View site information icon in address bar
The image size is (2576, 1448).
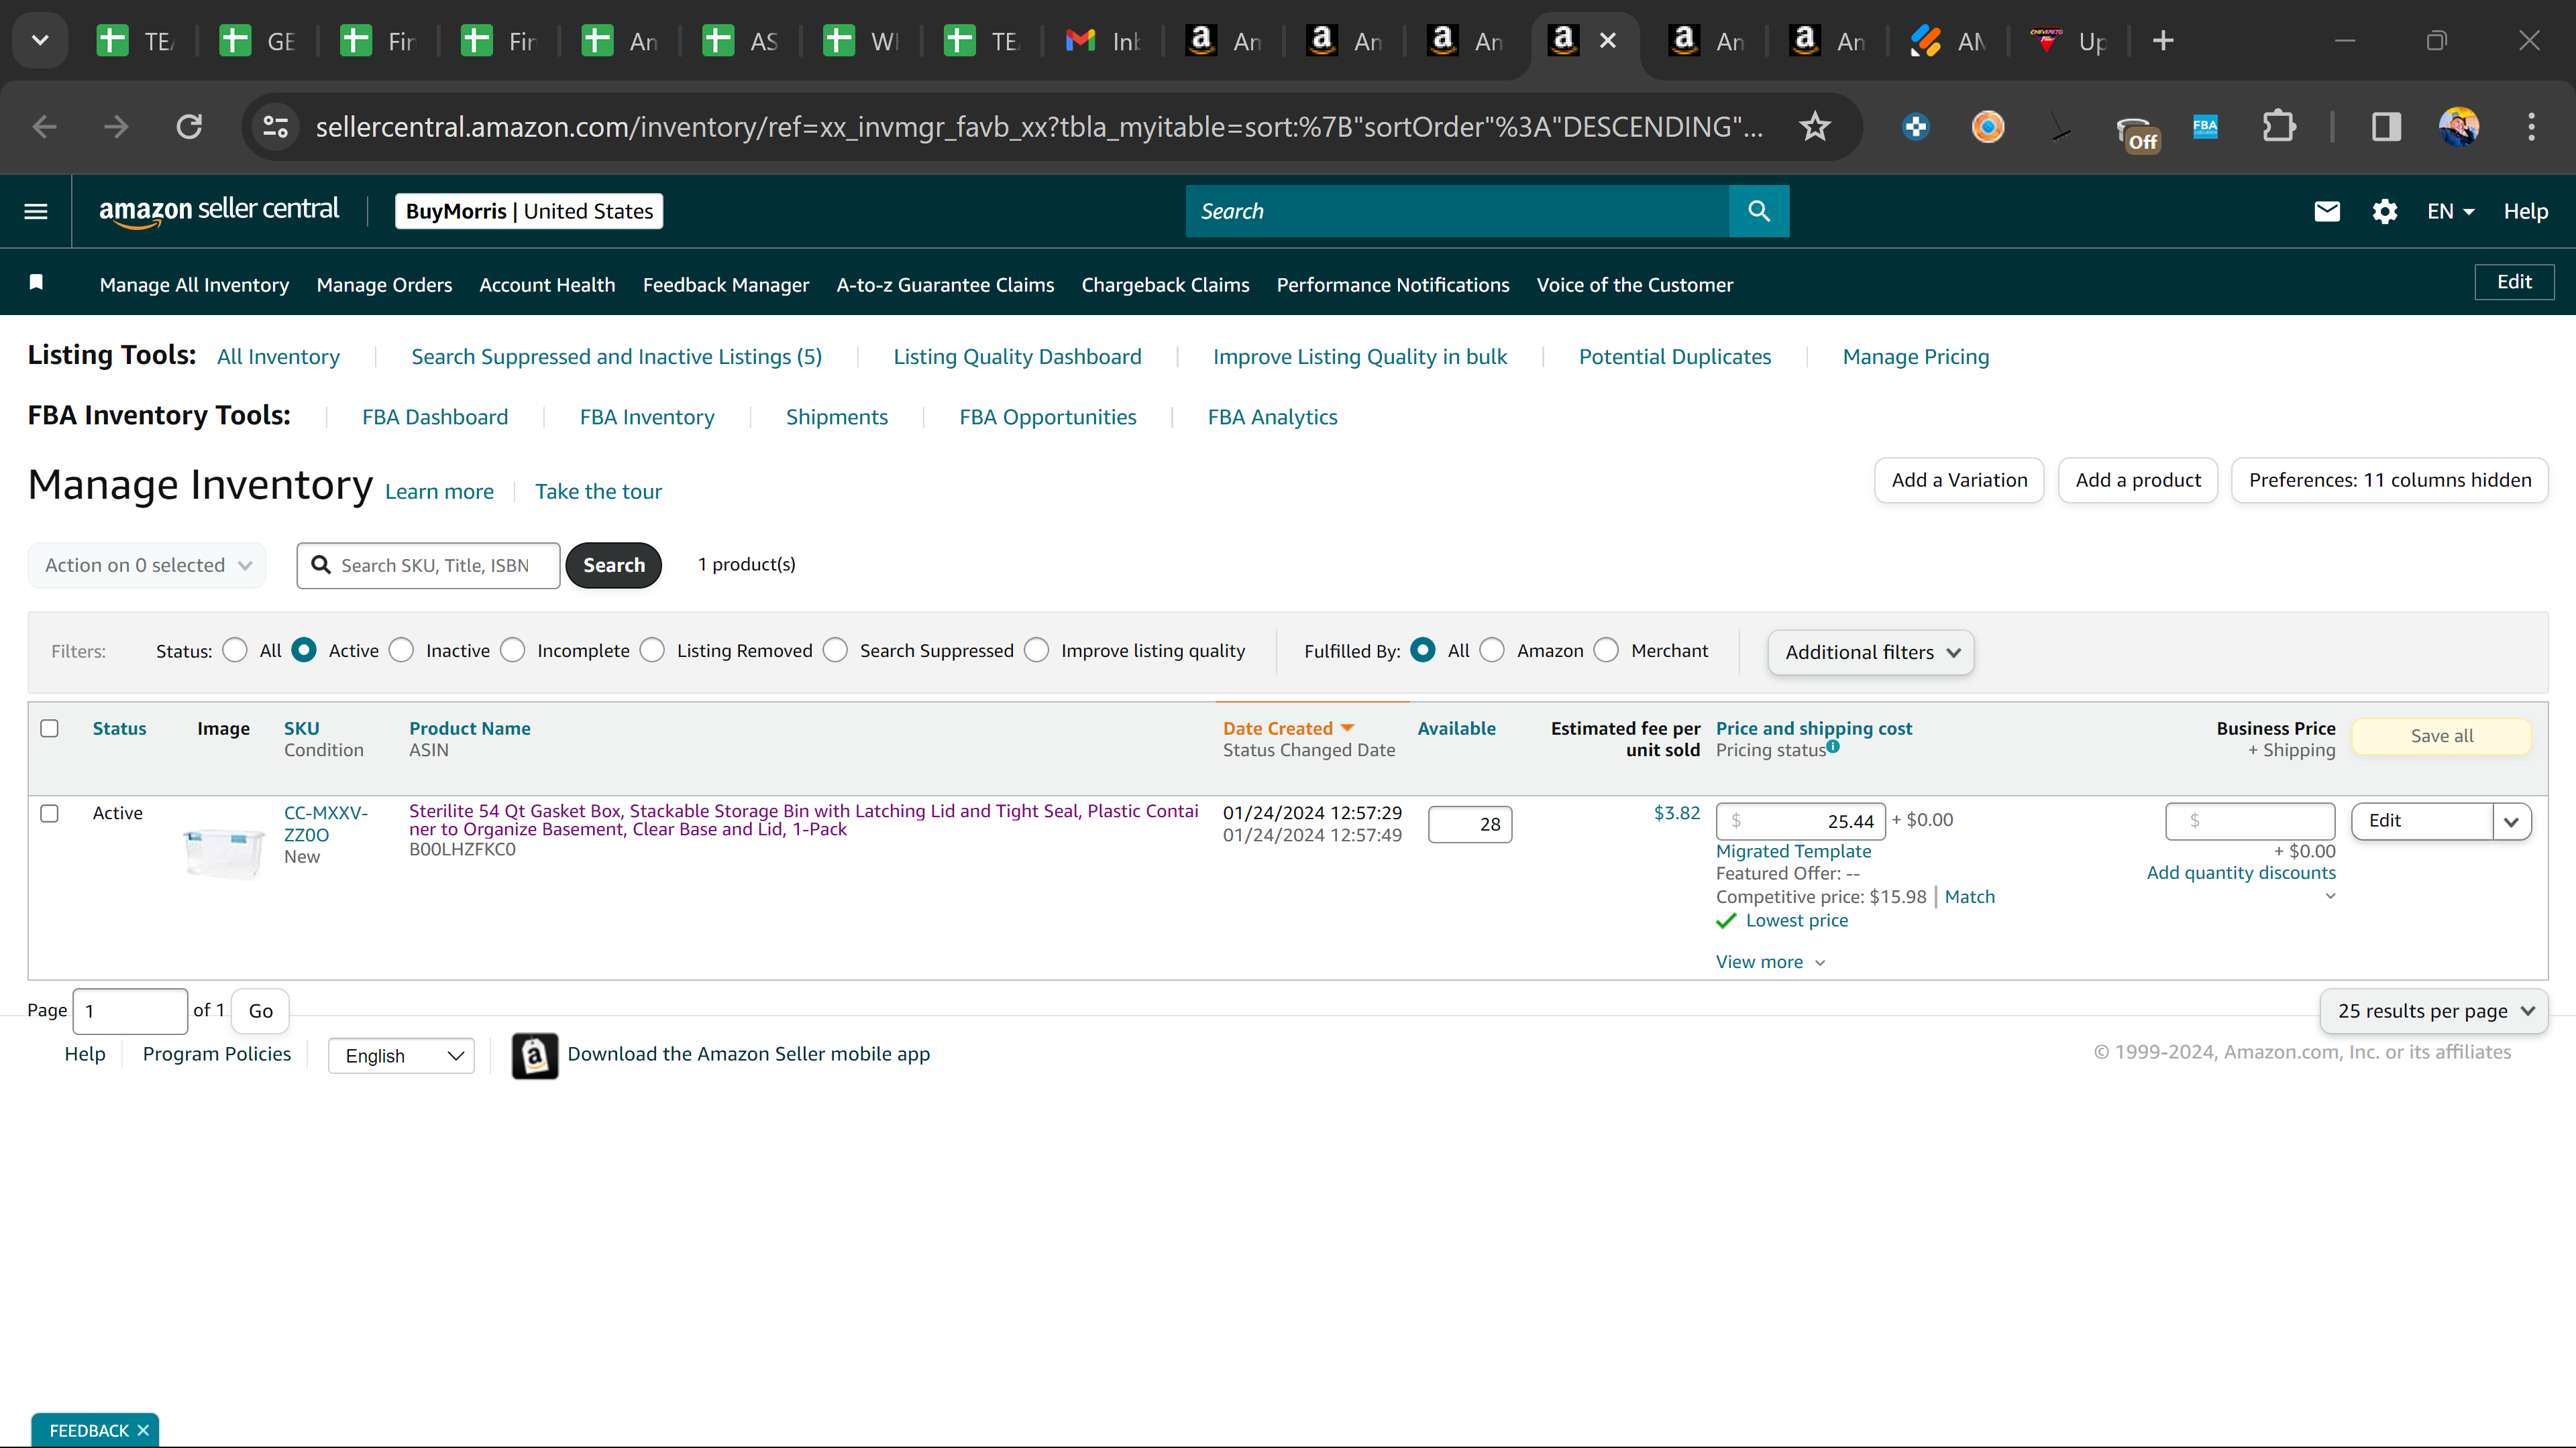(x=275, y=127)
